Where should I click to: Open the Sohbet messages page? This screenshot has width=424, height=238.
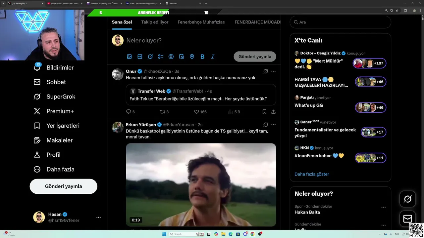point(50,82)
